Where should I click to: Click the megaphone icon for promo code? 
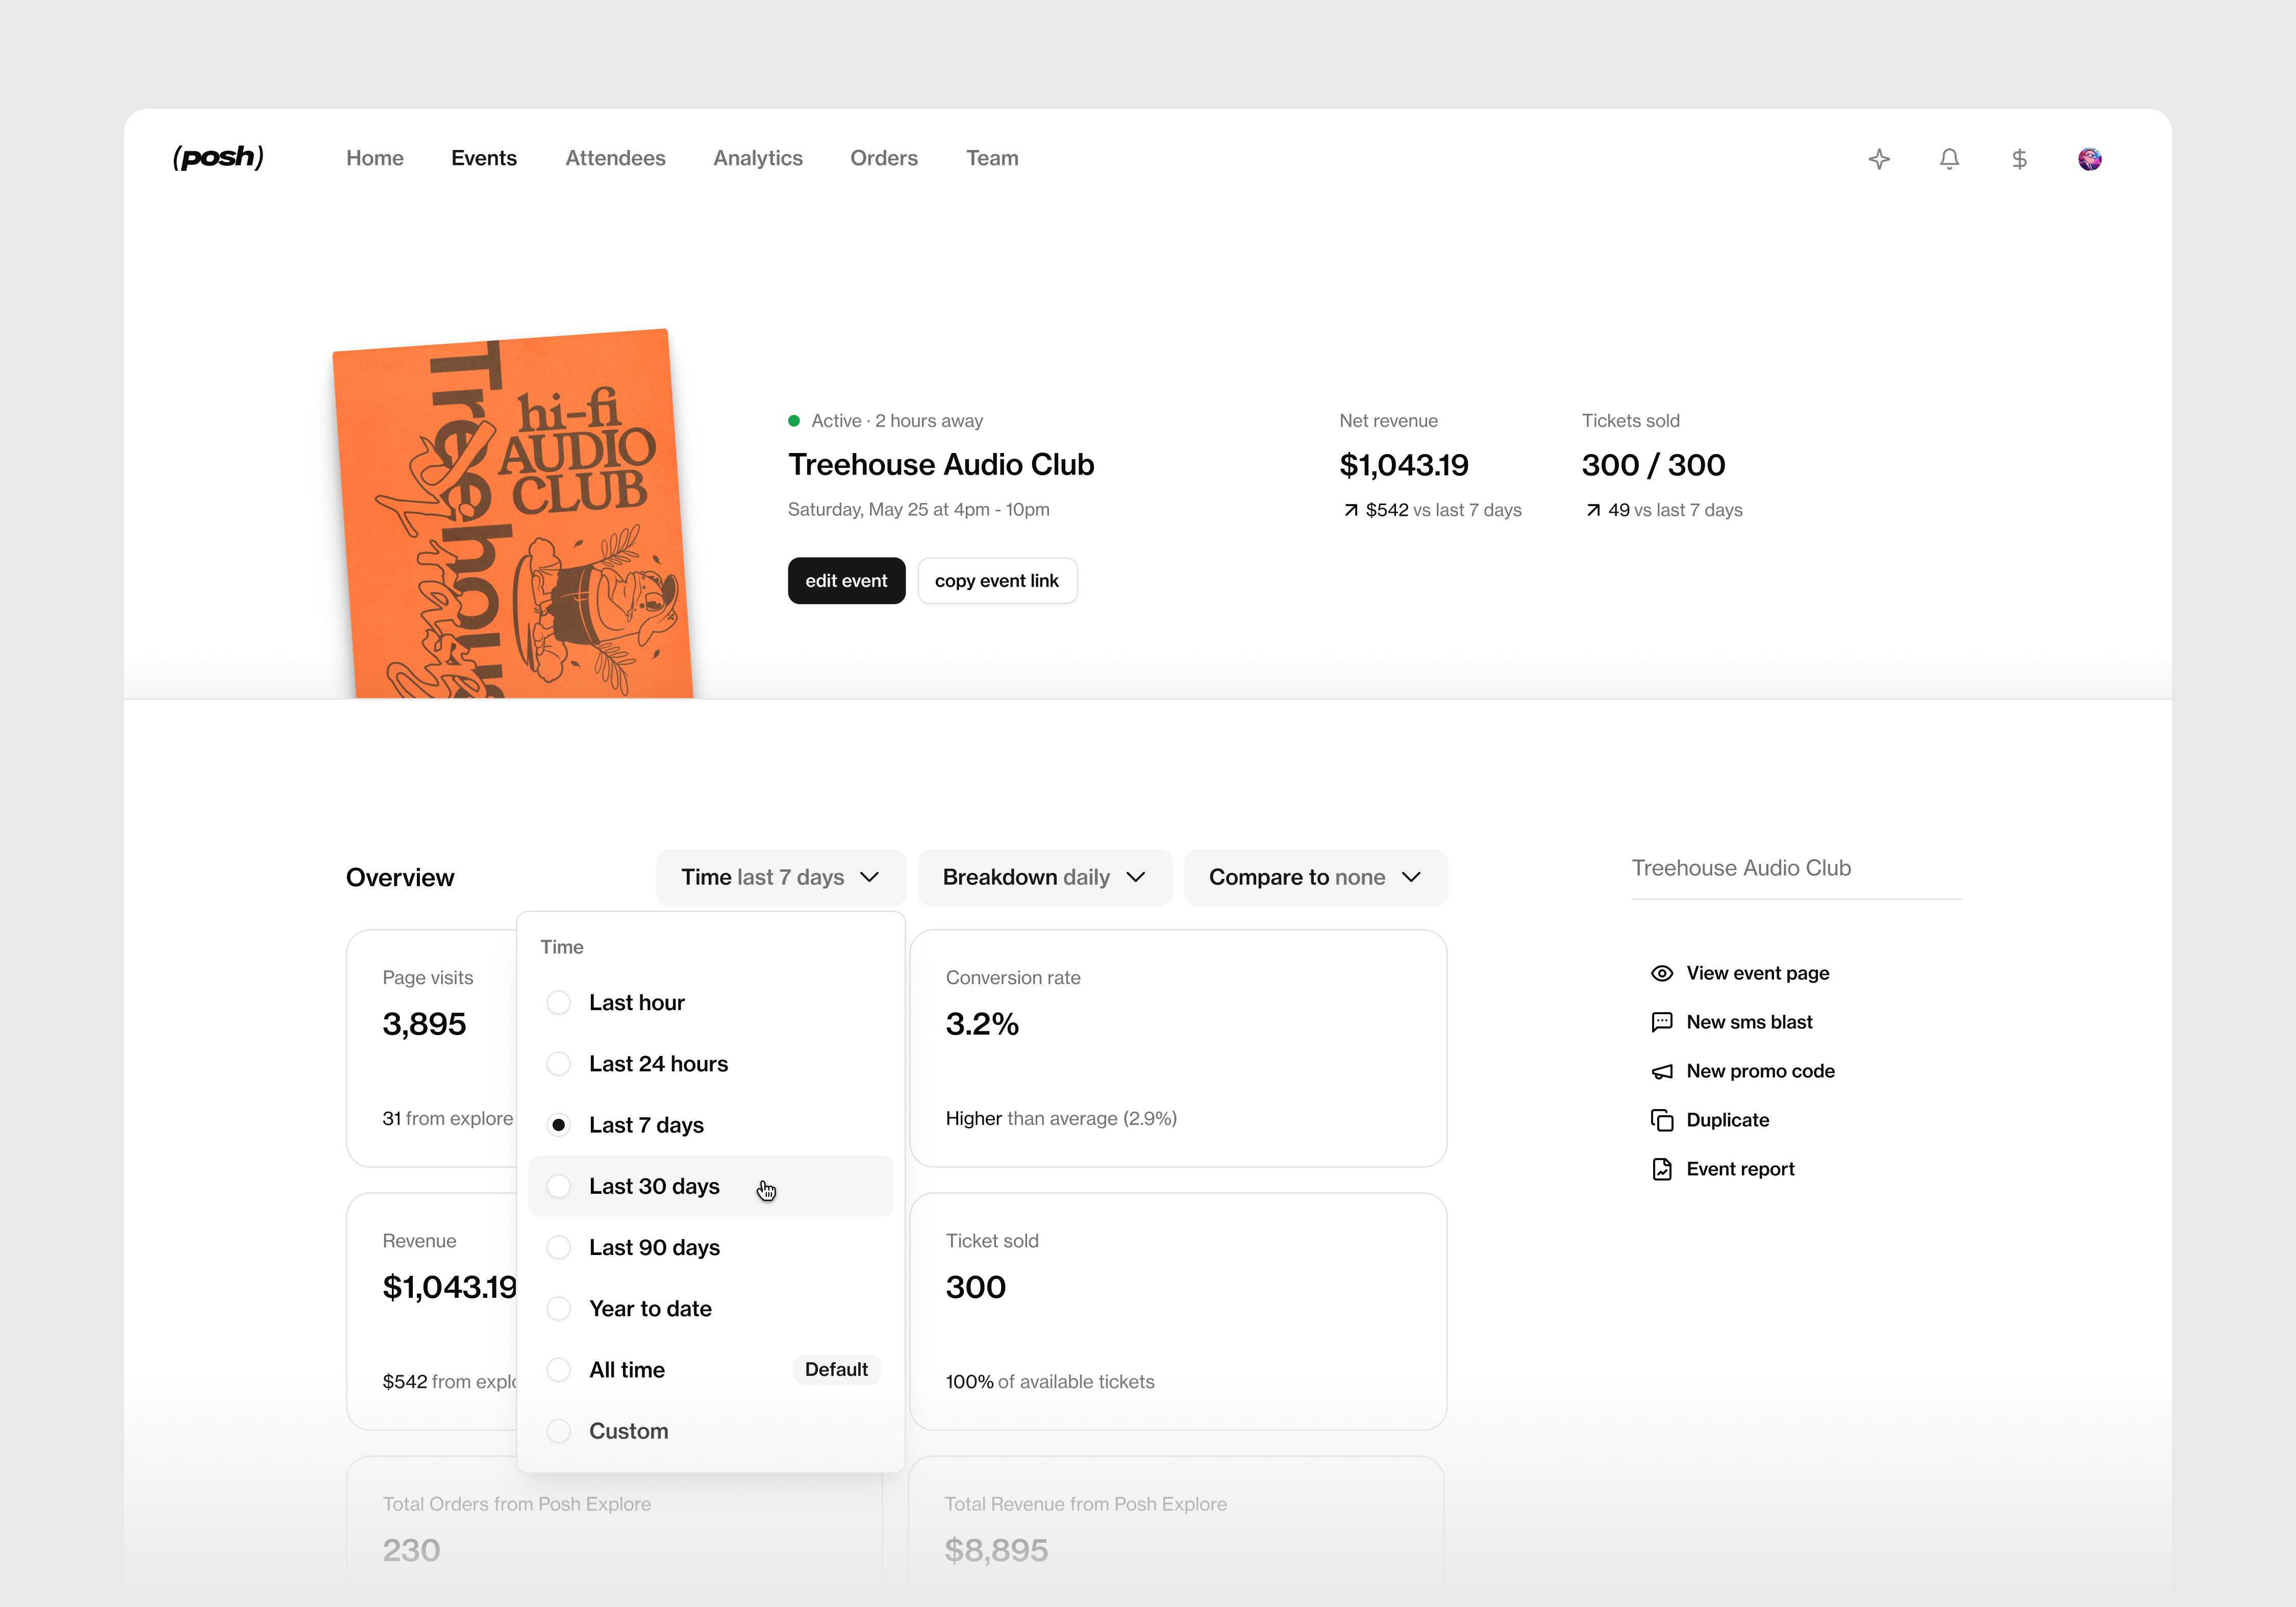(x=1662, y=1071)
